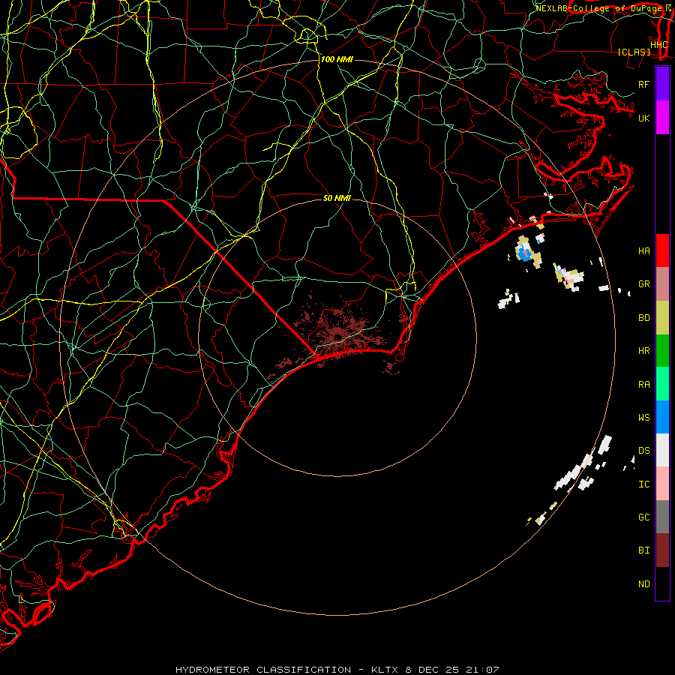This screenshot has width=675, height=675.
Task: Click the 50 NMI range ring label
Action: (x=337, y=198)
